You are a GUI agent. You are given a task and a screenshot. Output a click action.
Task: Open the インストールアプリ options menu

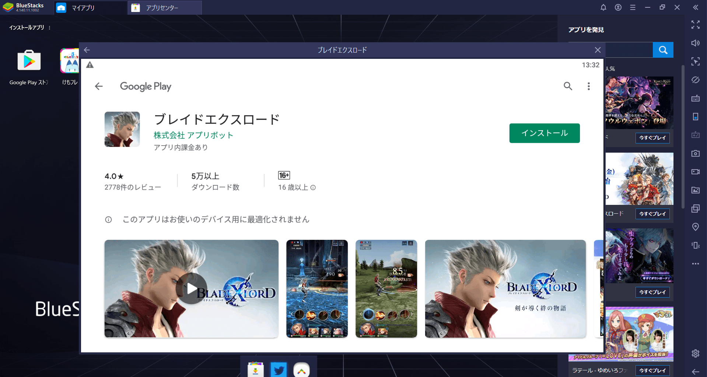pos(49,28)
